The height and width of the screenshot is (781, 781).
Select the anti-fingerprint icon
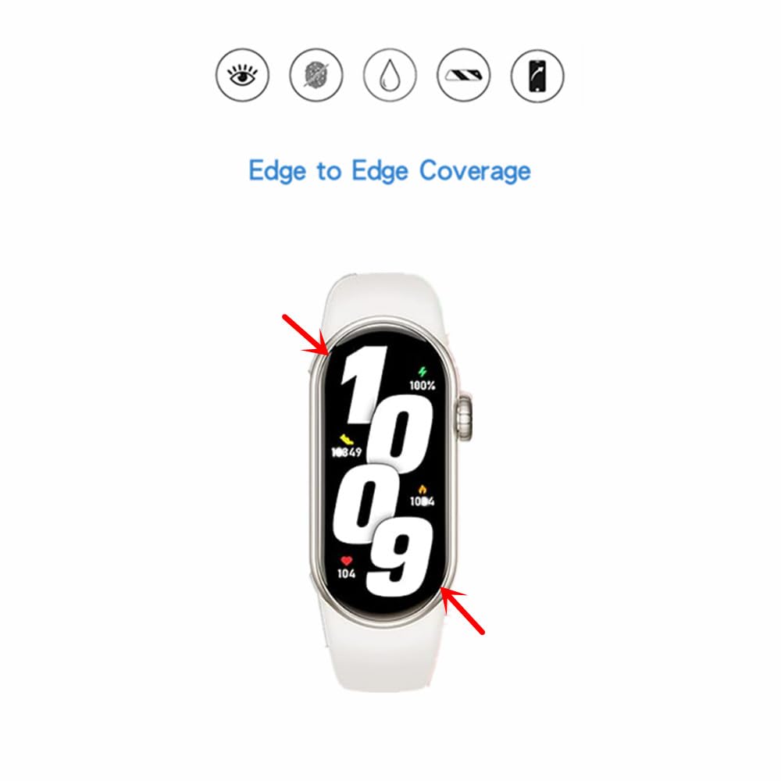(x=316, y=75)
